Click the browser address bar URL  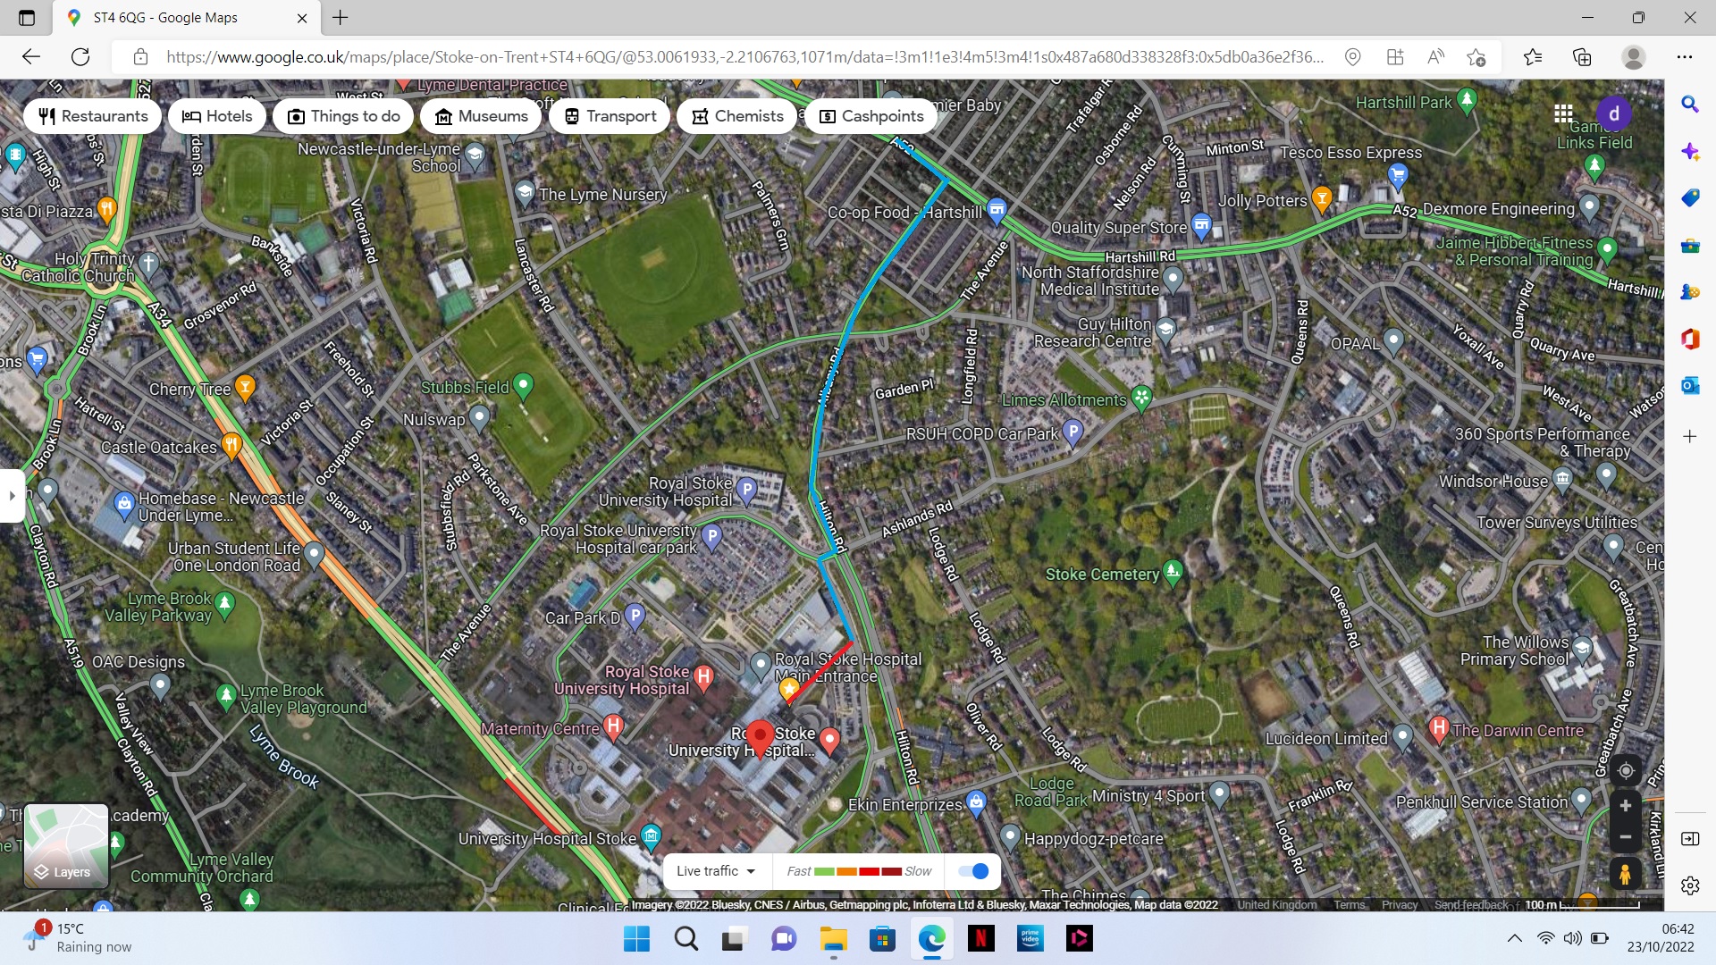click(744, 57)
